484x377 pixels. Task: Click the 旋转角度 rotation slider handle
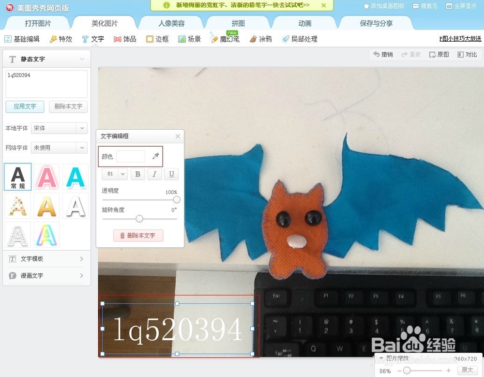pos(139,219)
